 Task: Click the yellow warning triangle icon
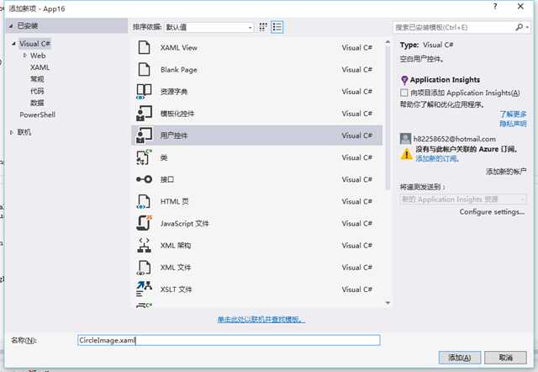point(407,154)
